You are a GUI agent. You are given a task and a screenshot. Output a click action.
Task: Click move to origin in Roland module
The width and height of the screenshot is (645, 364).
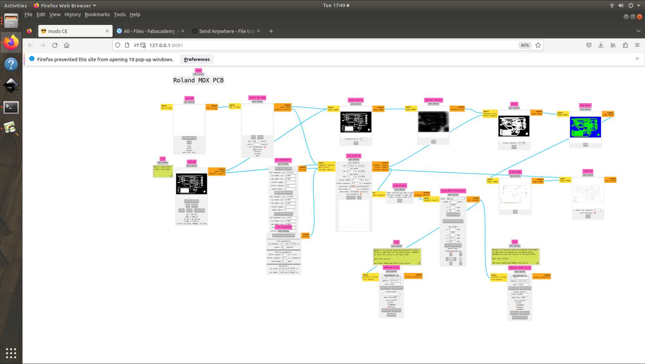(x=453, y=215)
